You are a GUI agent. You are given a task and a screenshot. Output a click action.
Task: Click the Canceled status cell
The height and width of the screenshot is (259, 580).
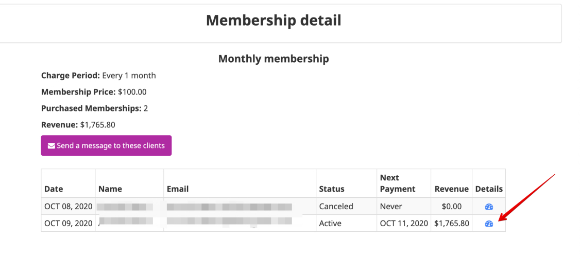(x=347, y=206)
